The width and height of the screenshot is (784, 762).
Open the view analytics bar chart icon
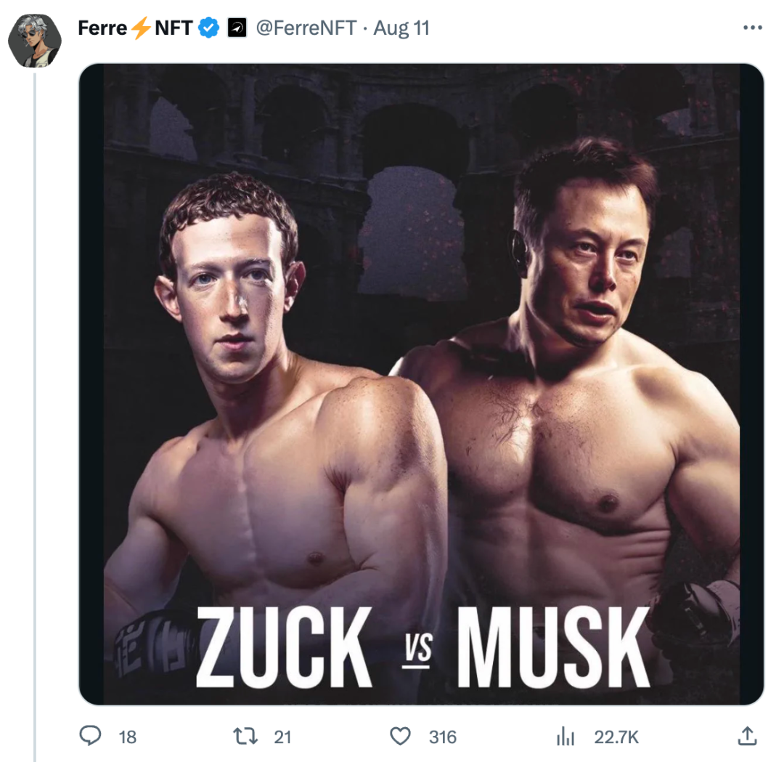(565, 737)
